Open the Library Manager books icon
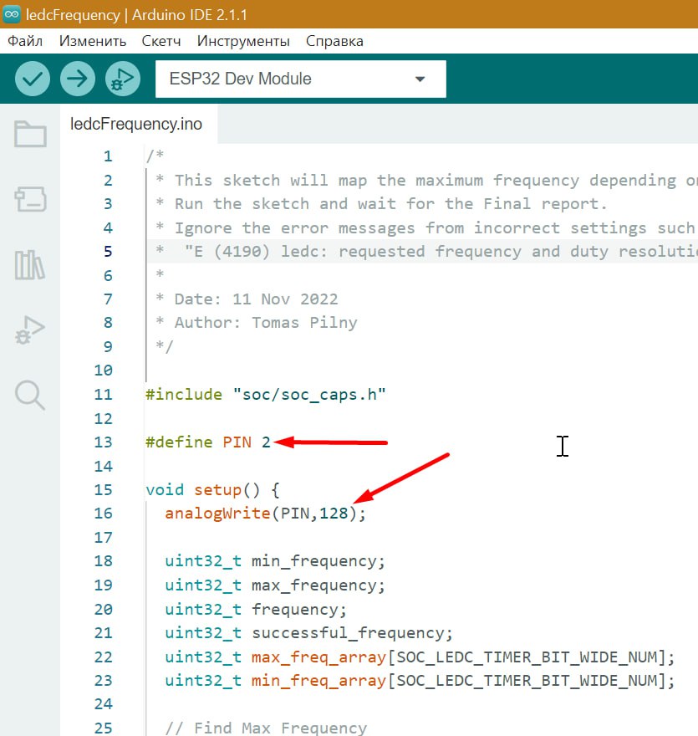 tap(29, 265)
